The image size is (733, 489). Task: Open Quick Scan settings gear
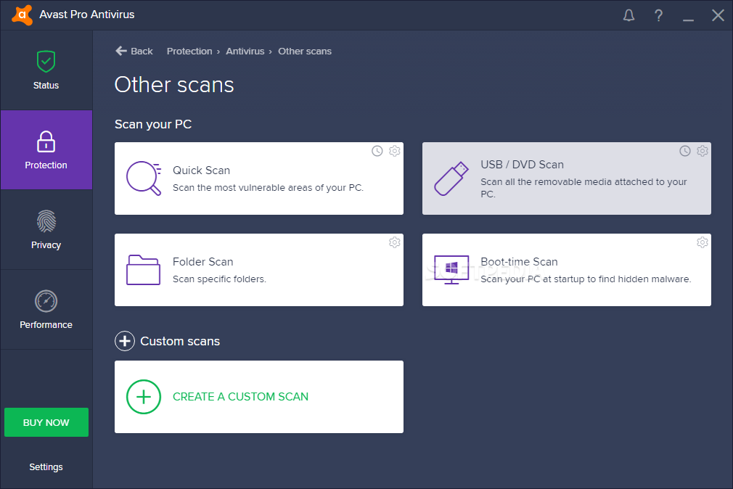tap(395, 151)
